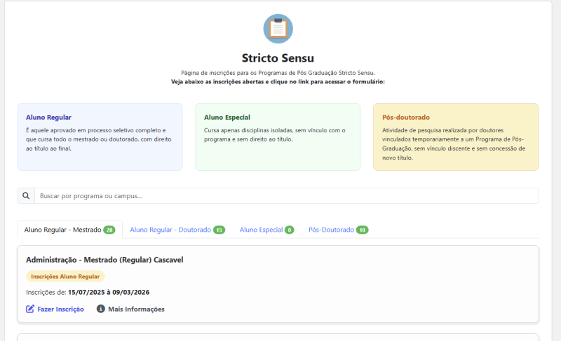Click the green 15 badge on Doutorado tab

(219, 230)
